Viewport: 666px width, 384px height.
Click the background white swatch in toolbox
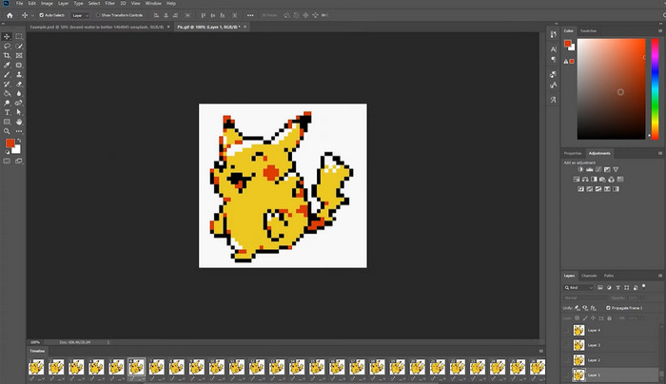click(17, 150)
